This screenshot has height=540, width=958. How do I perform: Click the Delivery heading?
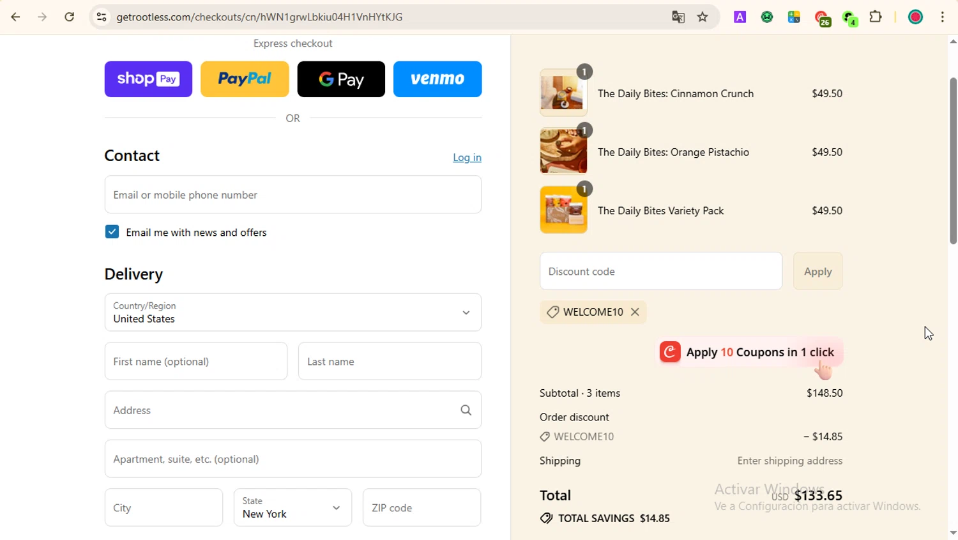pos(133,274)
